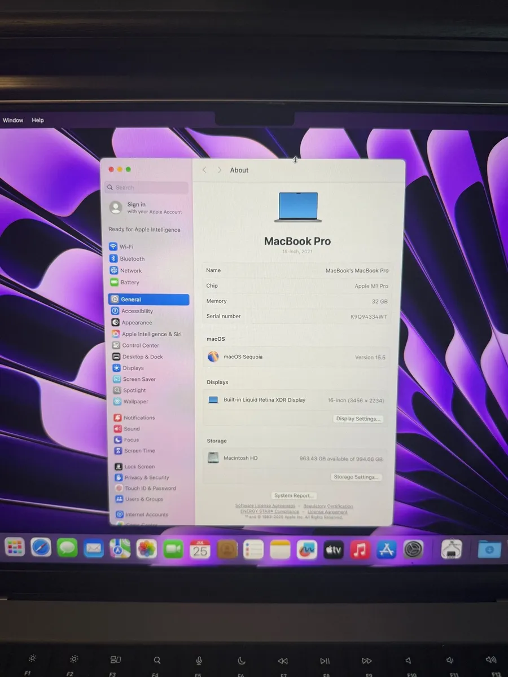Click the Apple M1 Pro chip value
The width and height of the screenshot is (508, 677).
click(371, 286)
